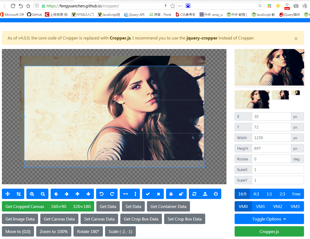The height and width of the screenshot is (239, 310).
Task: Click the upload image icon
Action: click(205, 194)
